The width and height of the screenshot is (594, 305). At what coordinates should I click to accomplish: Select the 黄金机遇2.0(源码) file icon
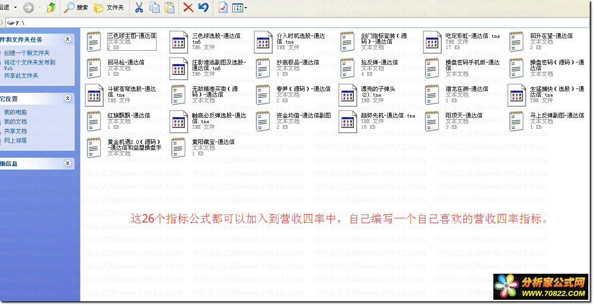(x=94, y=148)
